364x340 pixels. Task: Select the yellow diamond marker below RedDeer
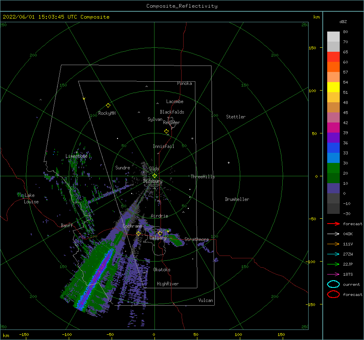click(x=166, y=131)
